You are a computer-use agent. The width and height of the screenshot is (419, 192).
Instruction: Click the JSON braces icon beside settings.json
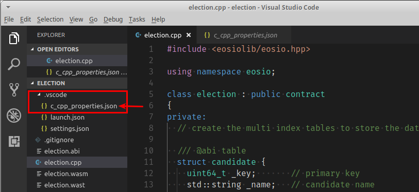[44, 129]
